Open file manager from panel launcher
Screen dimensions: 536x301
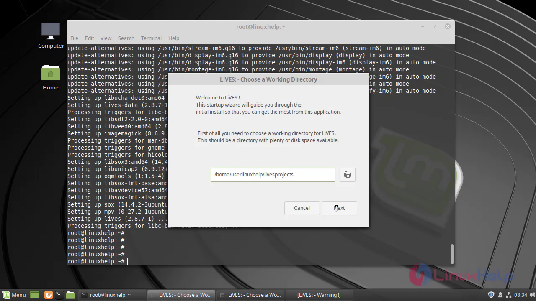click(x=70, y=295)
